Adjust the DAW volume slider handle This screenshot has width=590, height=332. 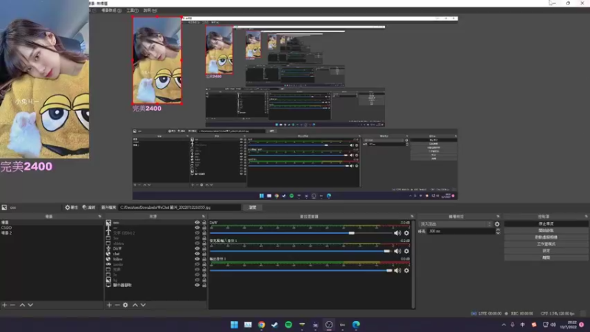point(352,233)
